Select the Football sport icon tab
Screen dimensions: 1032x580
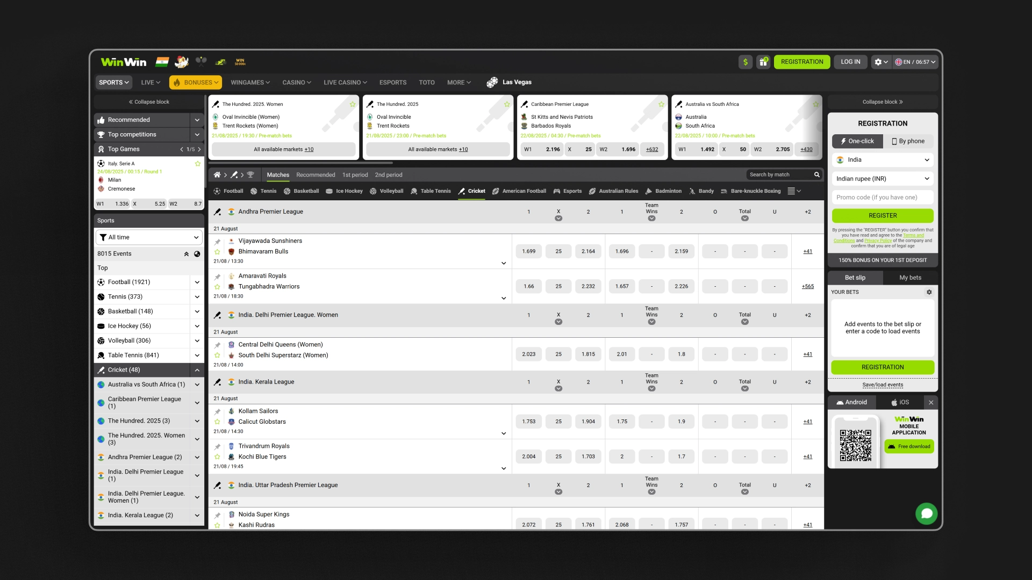228,191
